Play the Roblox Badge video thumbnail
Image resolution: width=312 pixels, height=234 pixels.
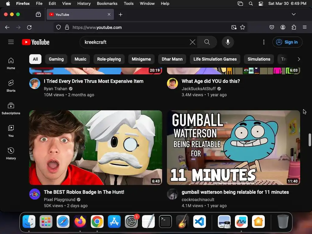pyautogui.click(x=96, y=148)
